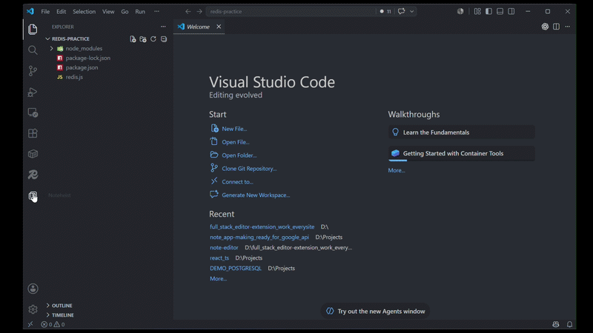Click Generate New Workspace... link

[x=256, y=195]
